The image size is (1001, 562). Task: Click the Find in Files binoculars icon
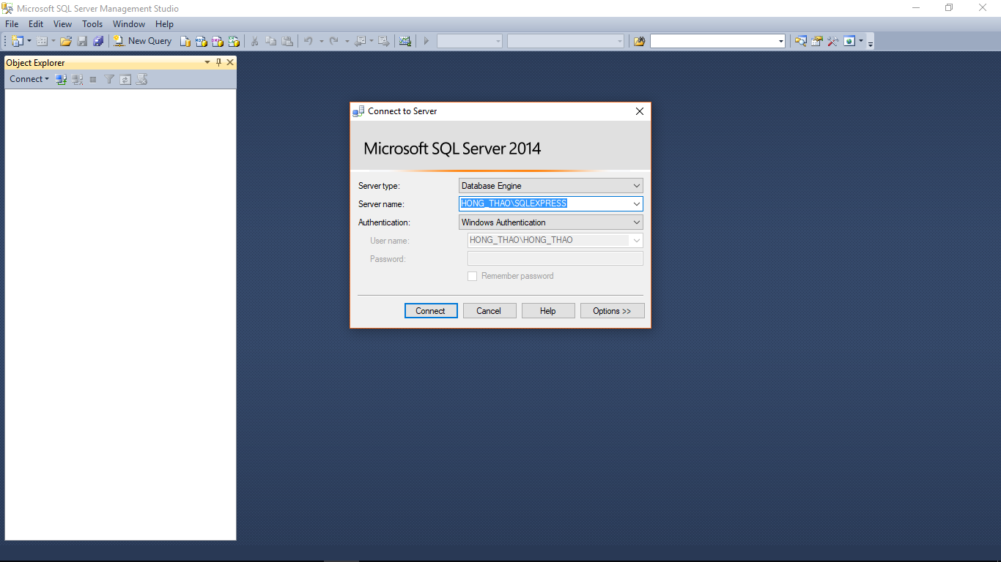(640, 41)
